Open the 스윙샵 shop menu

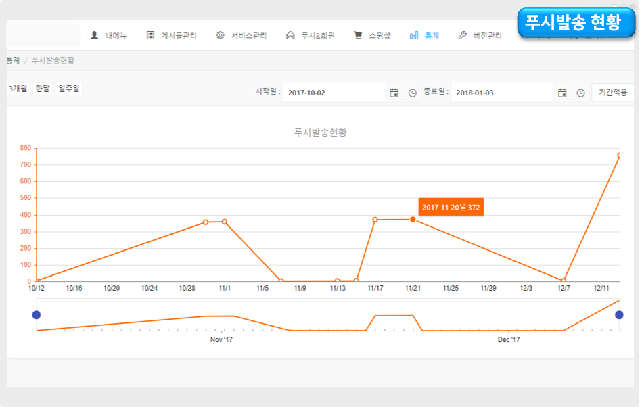click(x=372, y=36)
